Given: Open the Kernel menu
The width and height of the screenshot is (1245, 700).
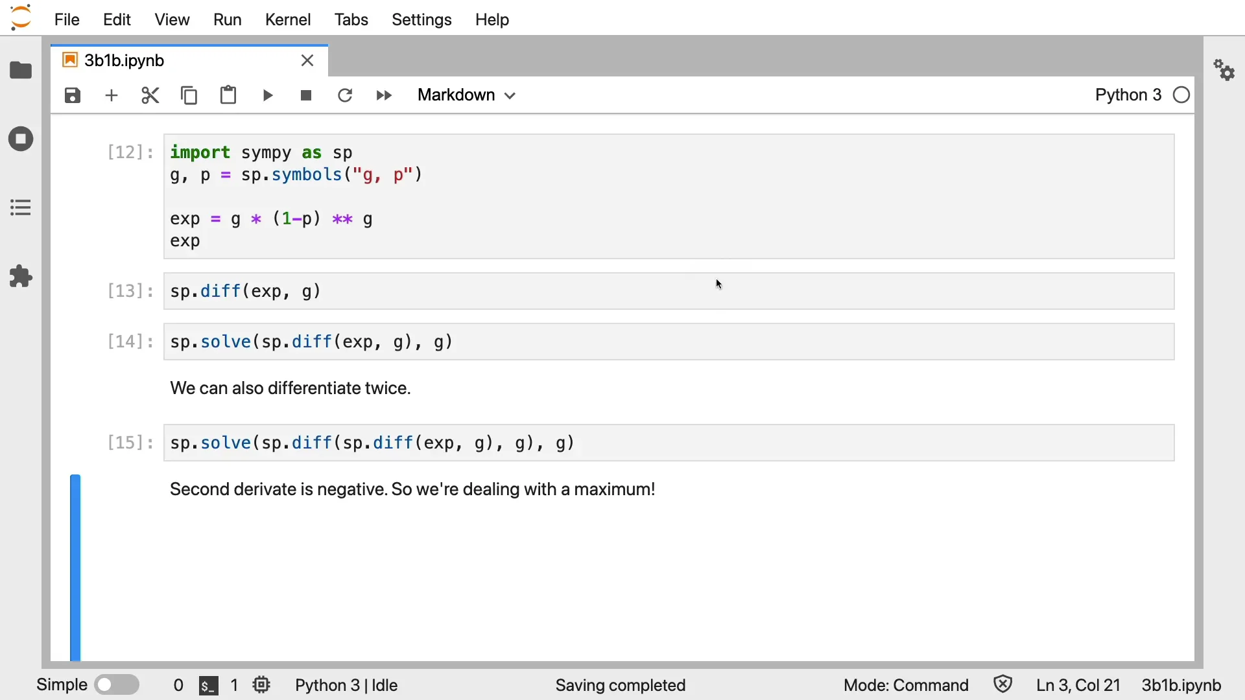Looking at the screenshot, I should (x=288, y=19).
